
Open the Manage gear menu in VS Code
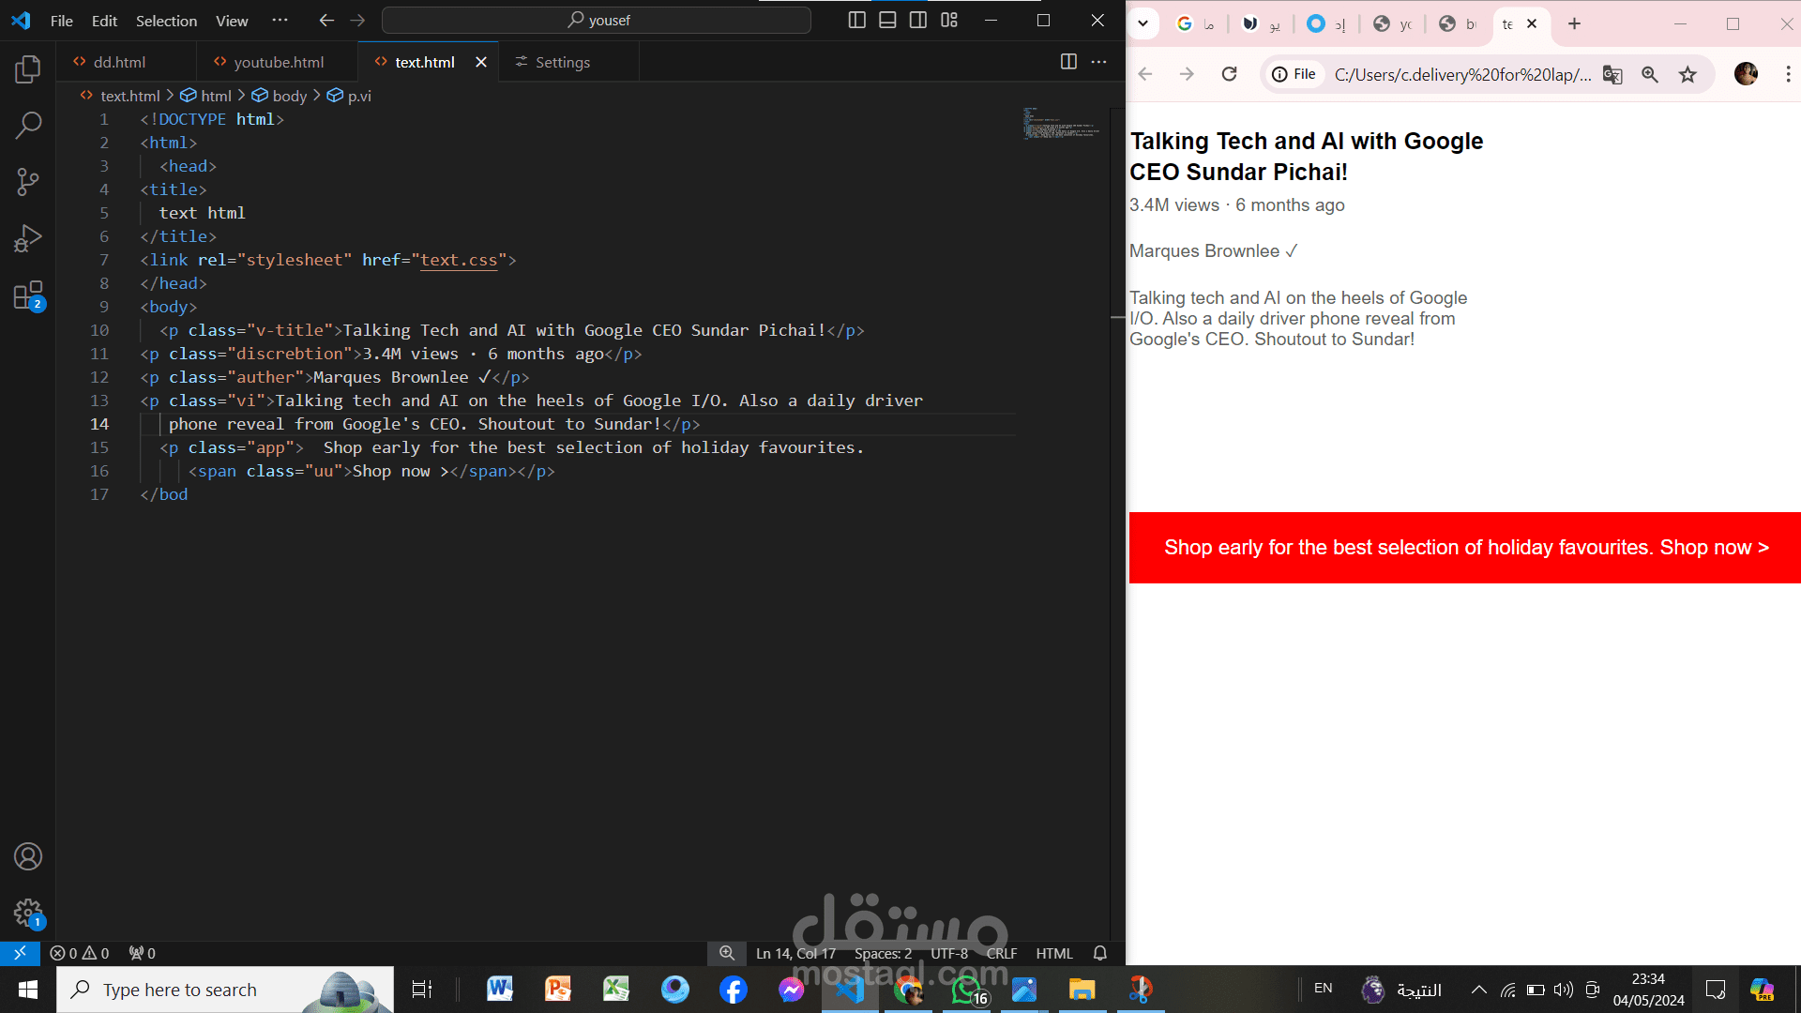click(28, 913)
